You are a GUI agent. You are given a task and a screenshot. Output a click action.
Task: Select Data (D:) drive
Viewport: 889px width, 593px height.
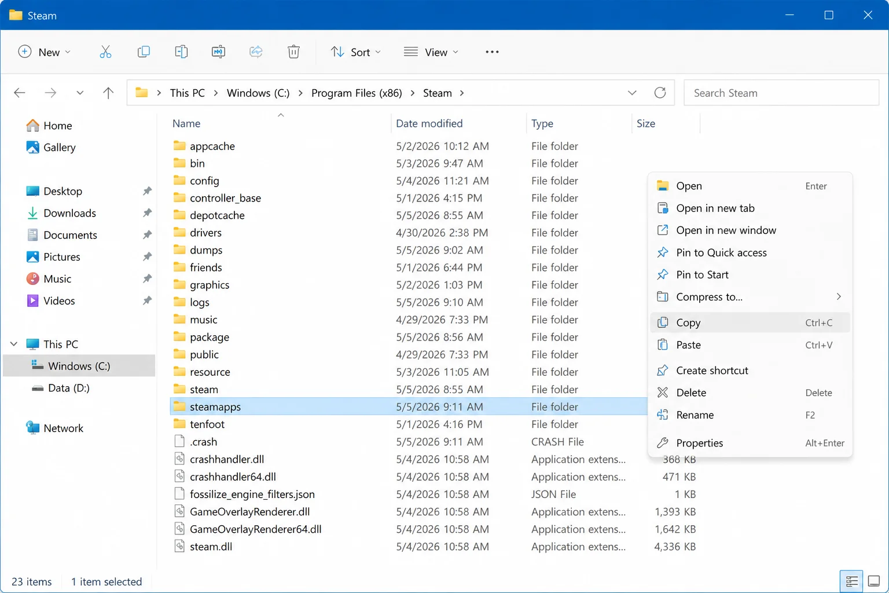click(x=61, y=388)
